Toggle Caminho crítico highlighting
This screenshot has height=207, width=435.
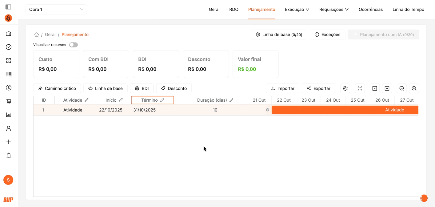click(57, 88)
